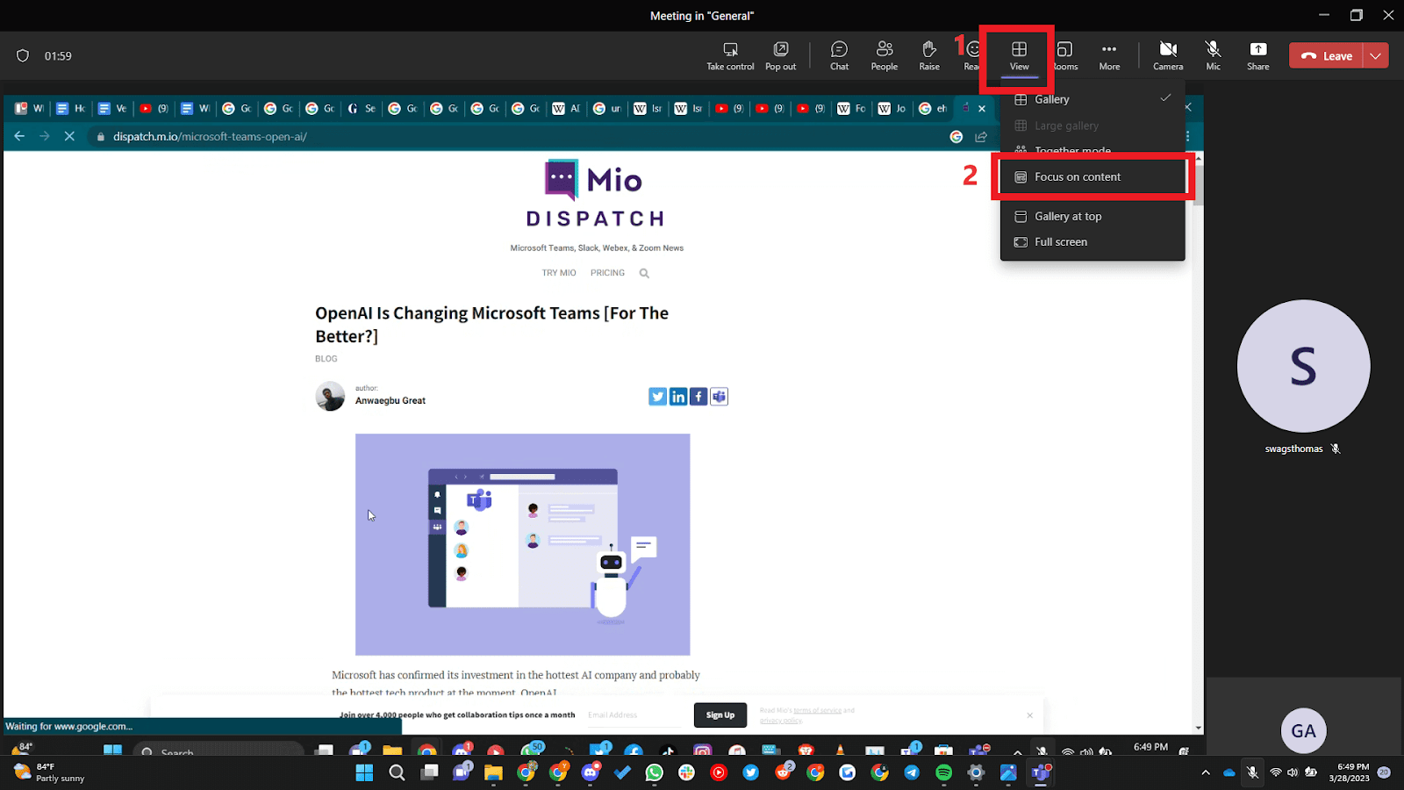
Task: Open File Explorer from taskbar
Action: coord(493,772)
